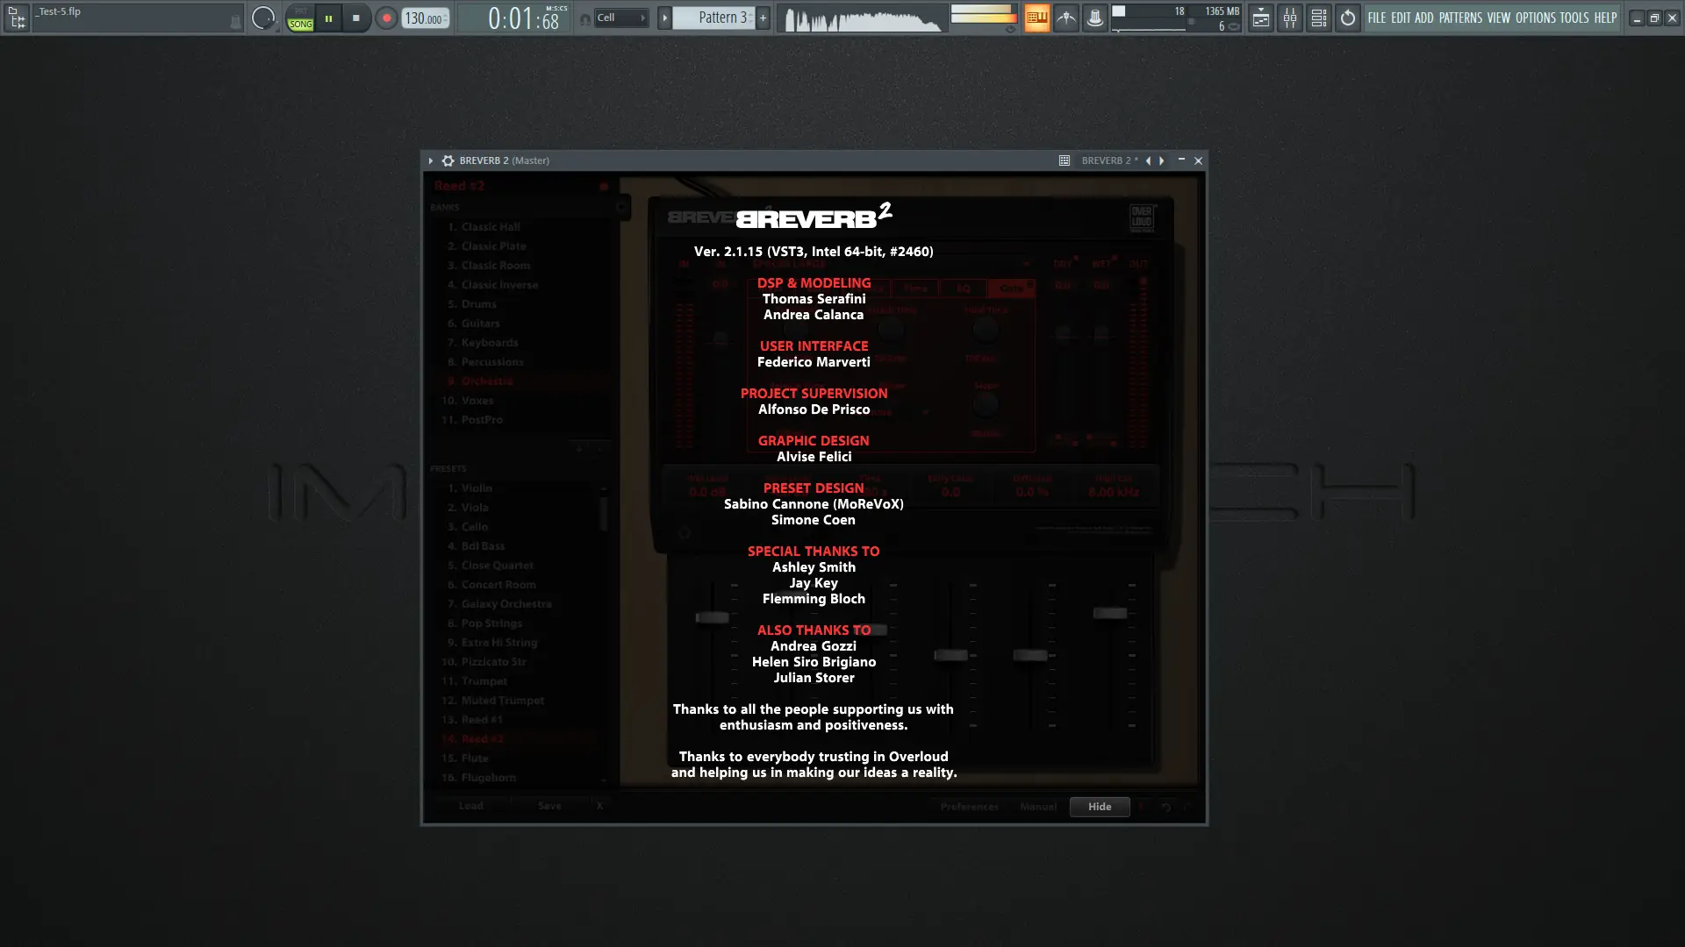
Task: Click the stop playback button
Action: (x=355, y=18)
